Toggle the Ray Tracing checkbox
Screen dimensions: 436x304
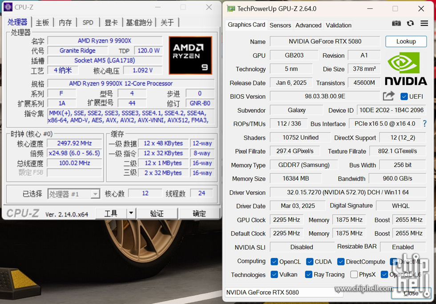[x=308, y=275]
